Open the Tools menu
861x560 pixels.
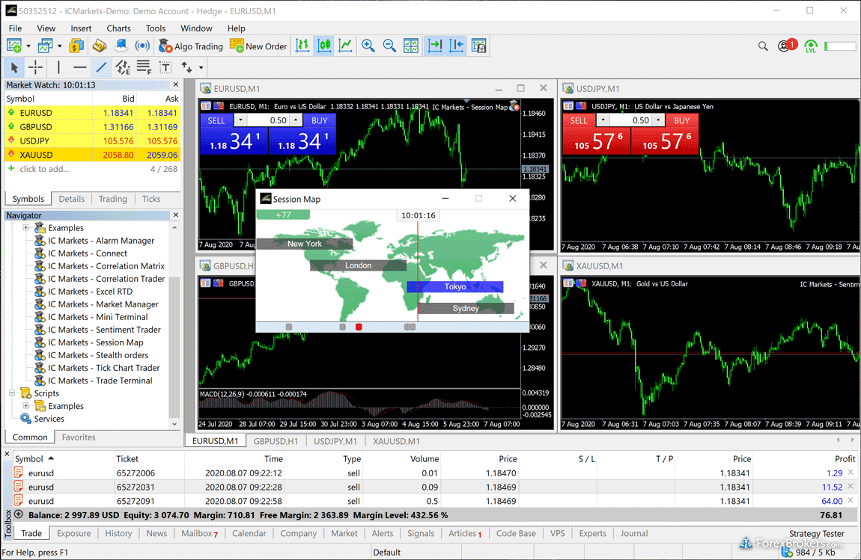tap(156, 28)
